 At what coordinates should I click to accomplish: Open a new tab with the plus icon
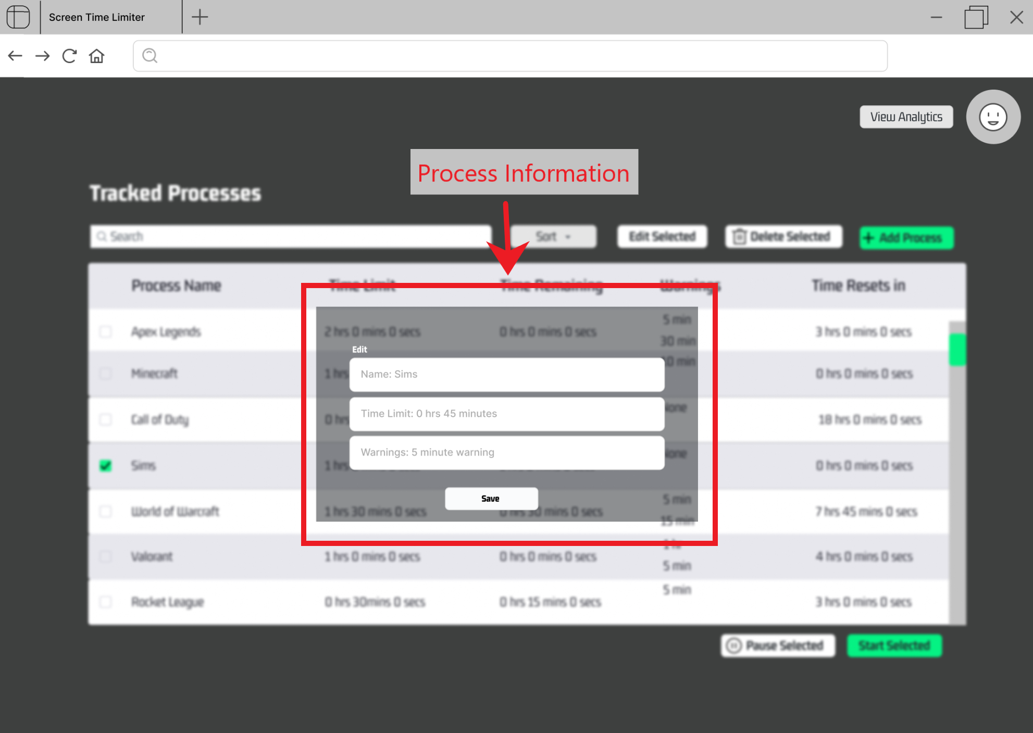tap(200, 17)
